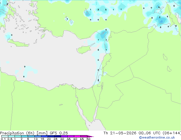The height and width of the screenshot is (140, 181).
Task: Click the 'GFS 0.25' model label
Action: pos(59,133)
